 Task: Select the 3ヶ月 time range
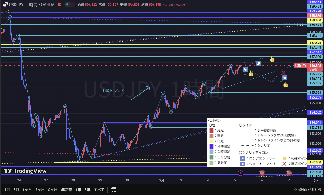tap(40, 190)
